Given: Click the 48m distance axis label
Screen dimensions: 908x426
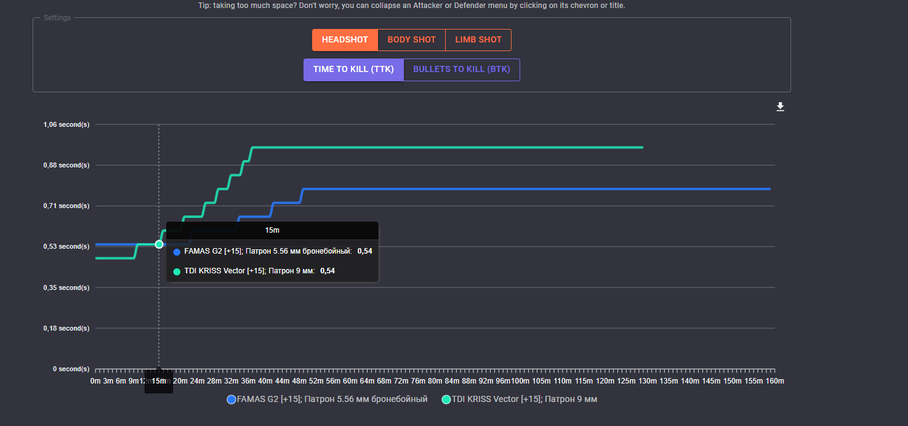Looking at the screenshot, I should 299,381.
